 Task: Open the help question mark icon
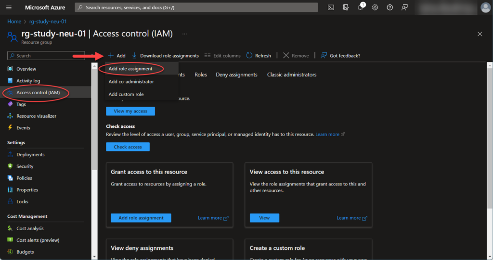389,7
